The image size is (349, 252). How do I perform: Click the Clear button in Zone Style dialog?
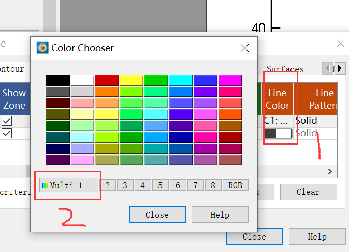point(308,192)
